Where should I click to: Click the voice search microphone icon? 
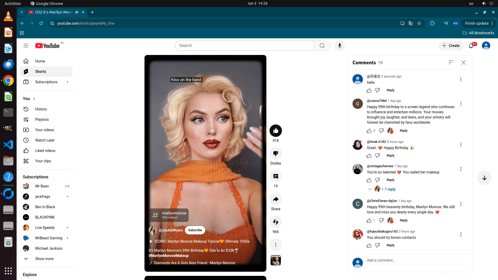340,46
